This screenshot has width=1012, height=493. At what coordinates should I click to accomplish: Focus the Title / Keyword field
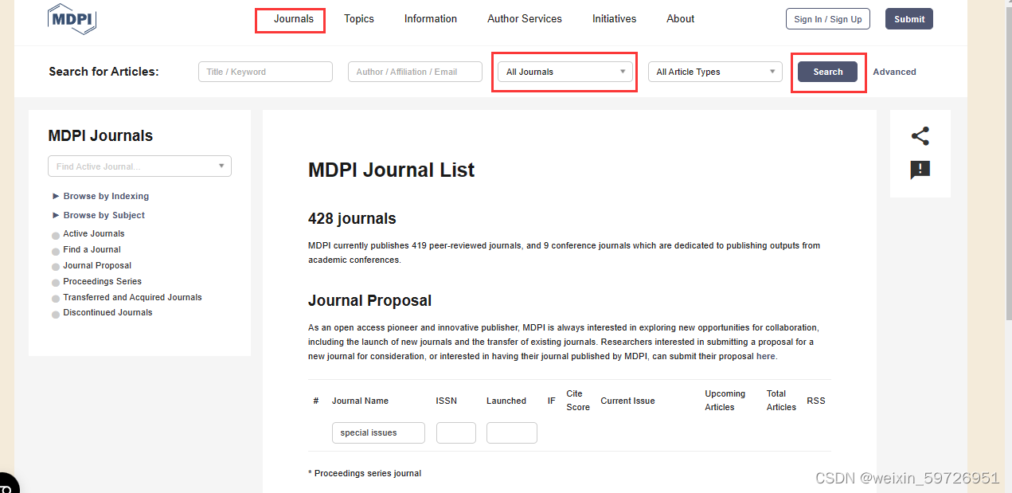[x=265, y=72]
